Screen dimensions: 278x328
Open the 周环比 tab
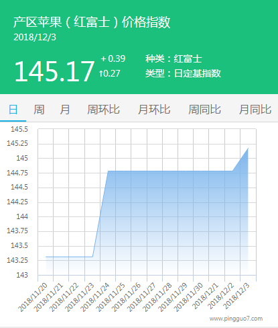pyautogui.click(x=103, y=110)
